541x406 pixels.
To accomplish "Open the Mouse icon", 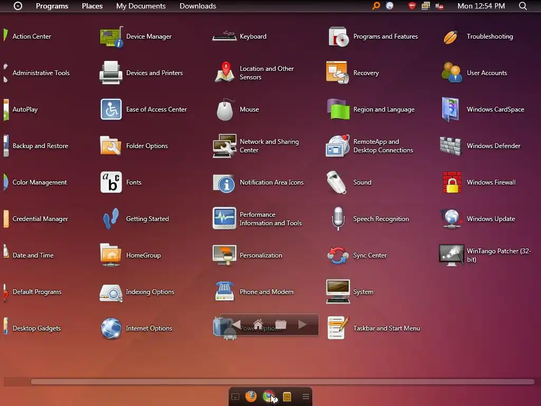I will pos(225,110).
